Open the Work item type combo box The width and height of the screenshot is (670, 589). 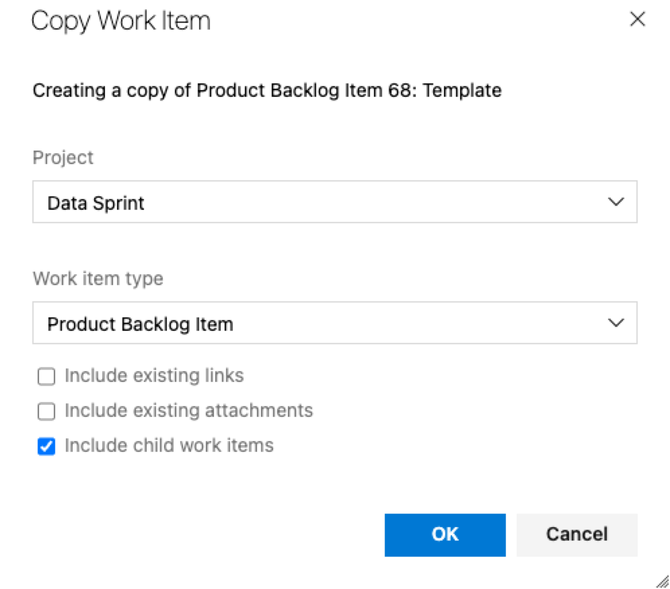click(x=334, y=323)
